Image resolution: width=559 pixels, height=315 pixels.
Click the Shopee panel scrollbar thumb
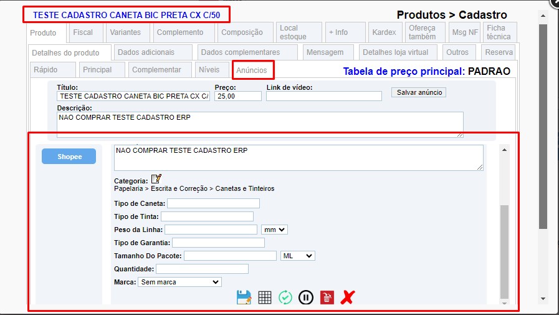tap(504, 252)
